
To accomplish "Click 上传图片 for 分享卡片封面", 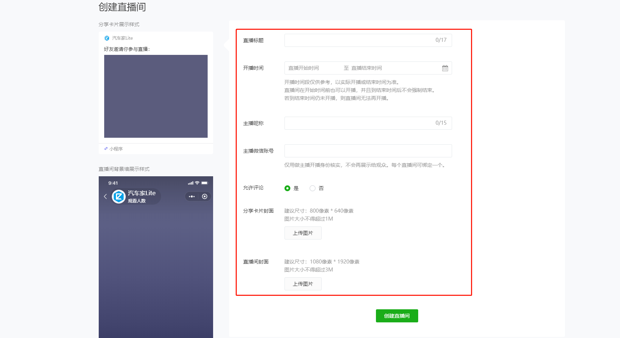I will 303,233.
